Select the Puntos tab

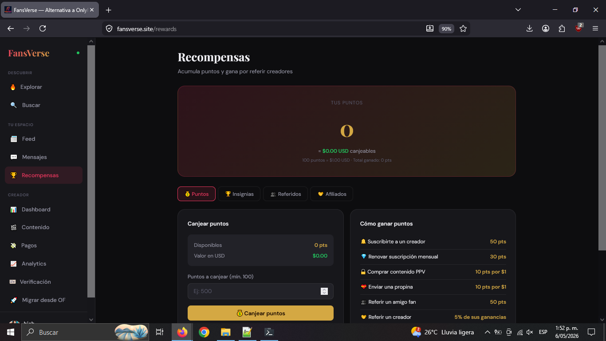(x=197, y=194)
